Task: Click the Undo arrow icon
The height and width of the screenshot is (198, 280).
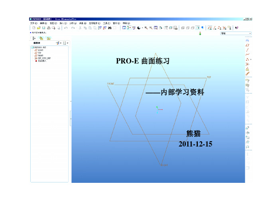Action: pos(66,28)
